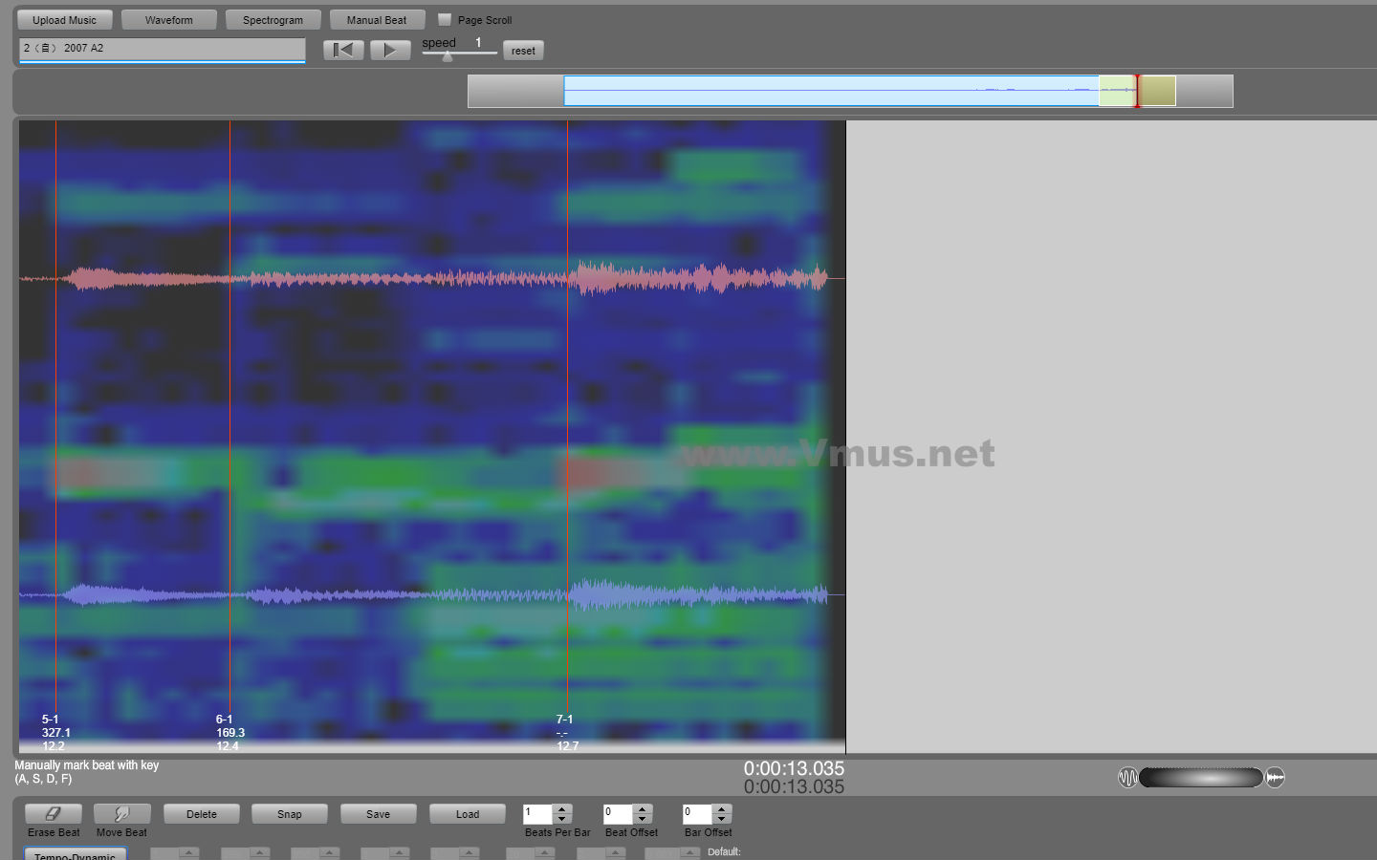Screen dimensions: 1377x860
Task: Switch to the Spectrogram view
Action: 273,20
